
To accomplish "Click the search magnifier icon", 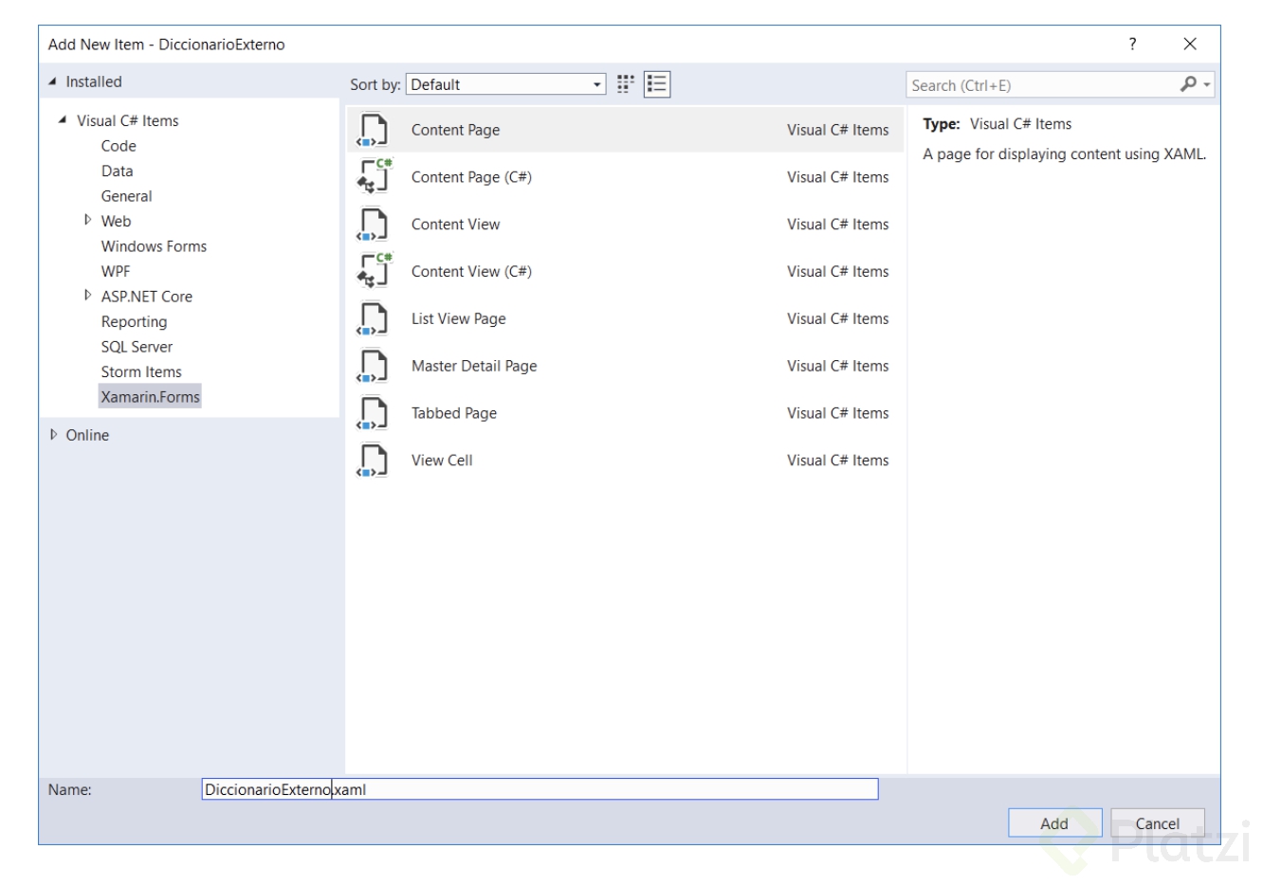I will pos(1188,84).
